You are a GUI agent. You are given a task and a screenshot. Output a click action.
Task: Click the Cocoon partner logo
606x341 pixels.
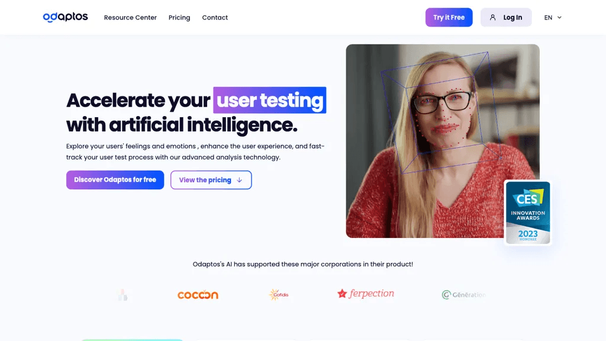[x=198, y=295]
